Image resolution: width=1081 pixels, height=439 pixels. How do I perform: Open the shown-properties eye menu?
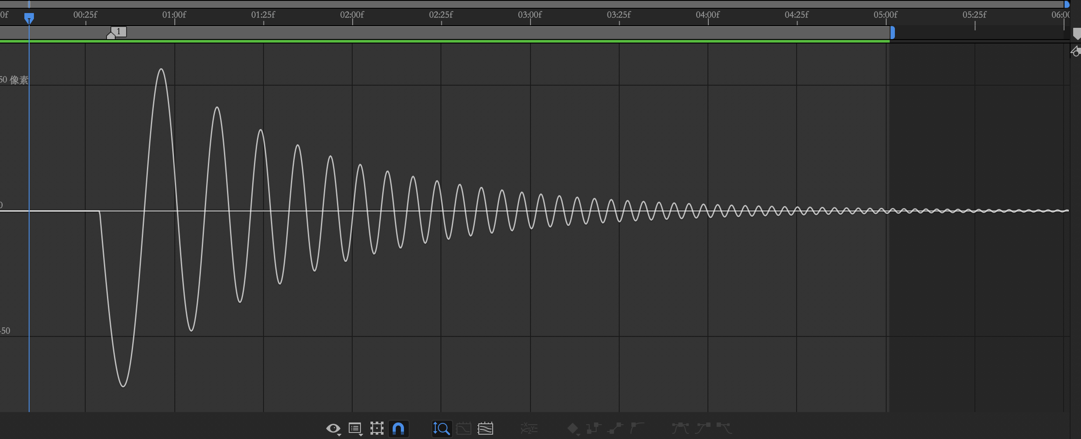coord(334,429)
